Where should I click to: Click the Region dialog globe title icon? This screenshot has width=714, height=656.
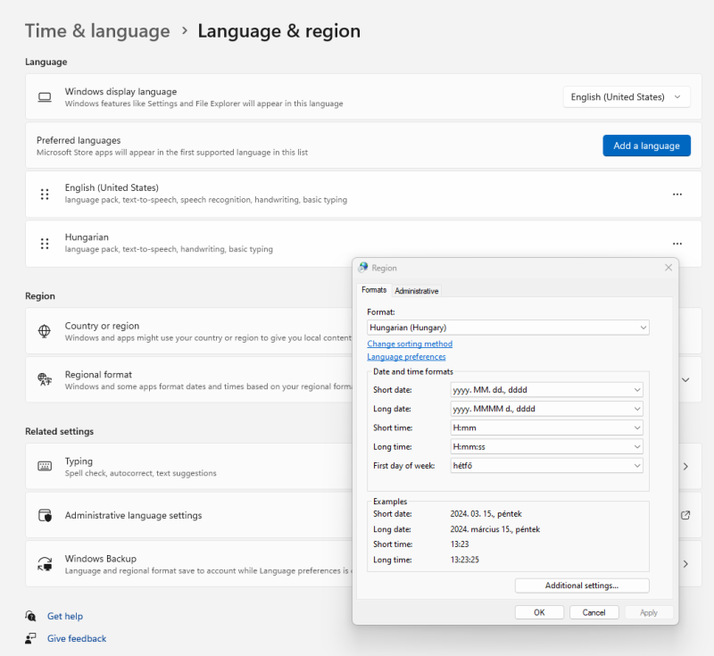tap(363, 268)
